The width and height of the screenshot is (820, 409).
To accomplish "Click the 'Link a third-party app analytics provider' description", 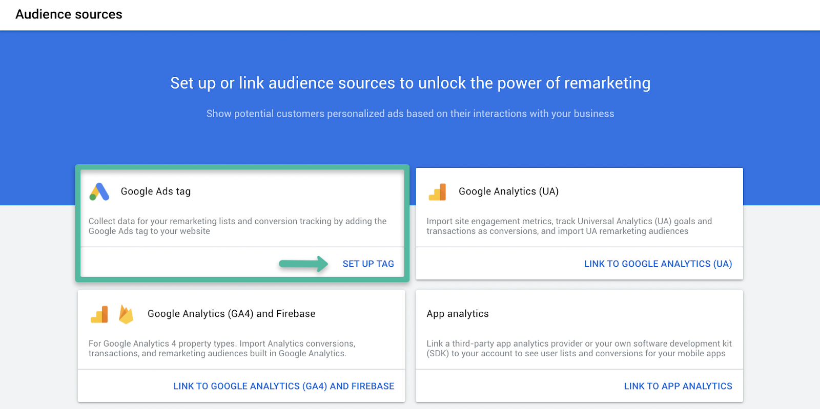I will coord(579,348).
